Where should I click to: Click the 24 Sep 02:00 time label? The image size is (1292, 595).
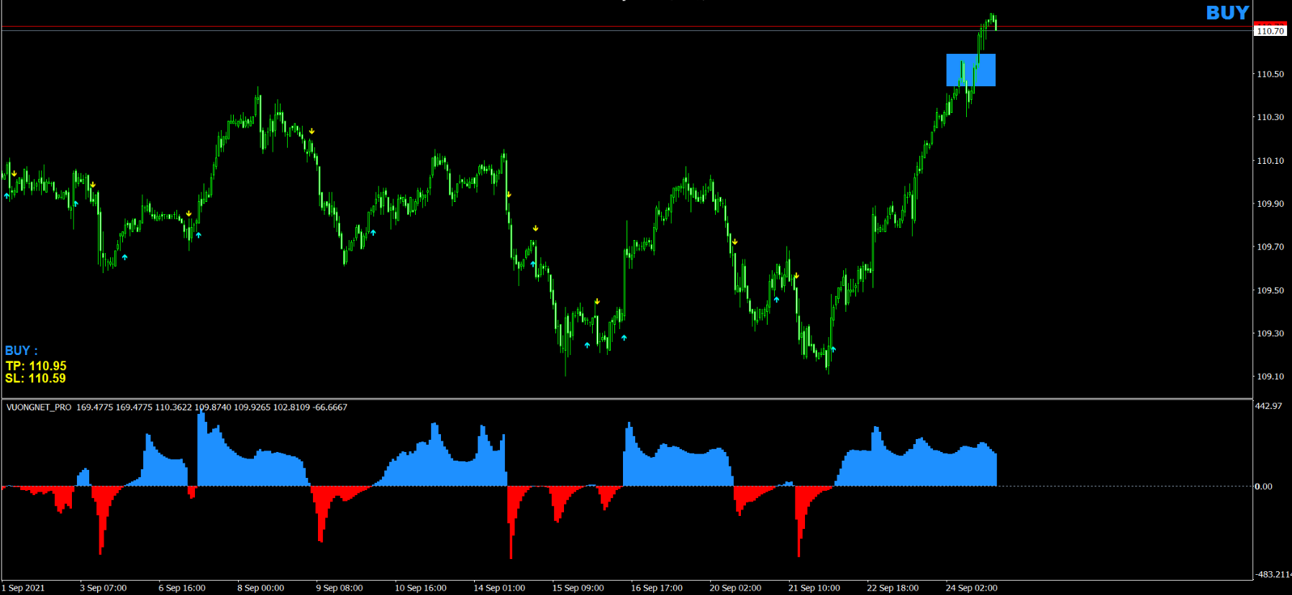point(971,588)
